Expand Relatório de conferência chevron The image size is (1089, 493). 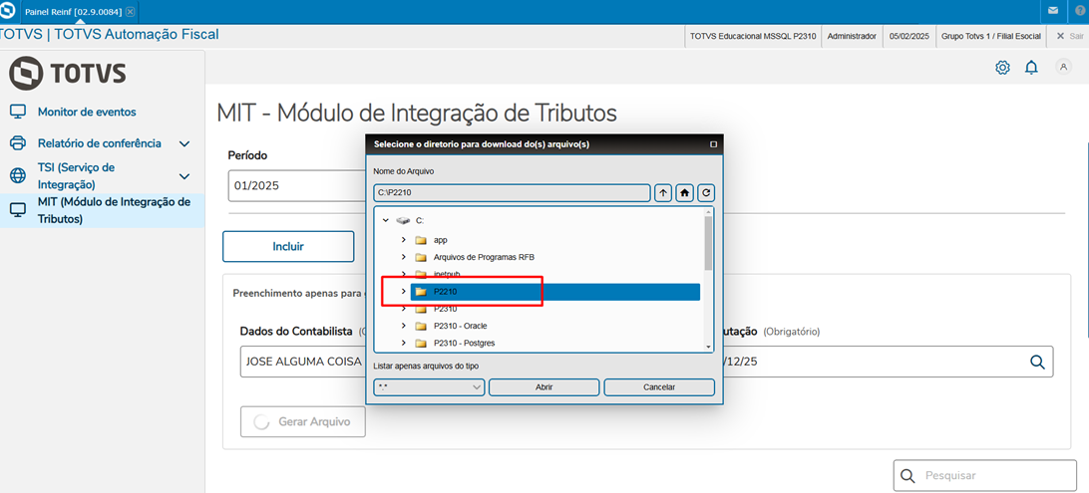184,143
